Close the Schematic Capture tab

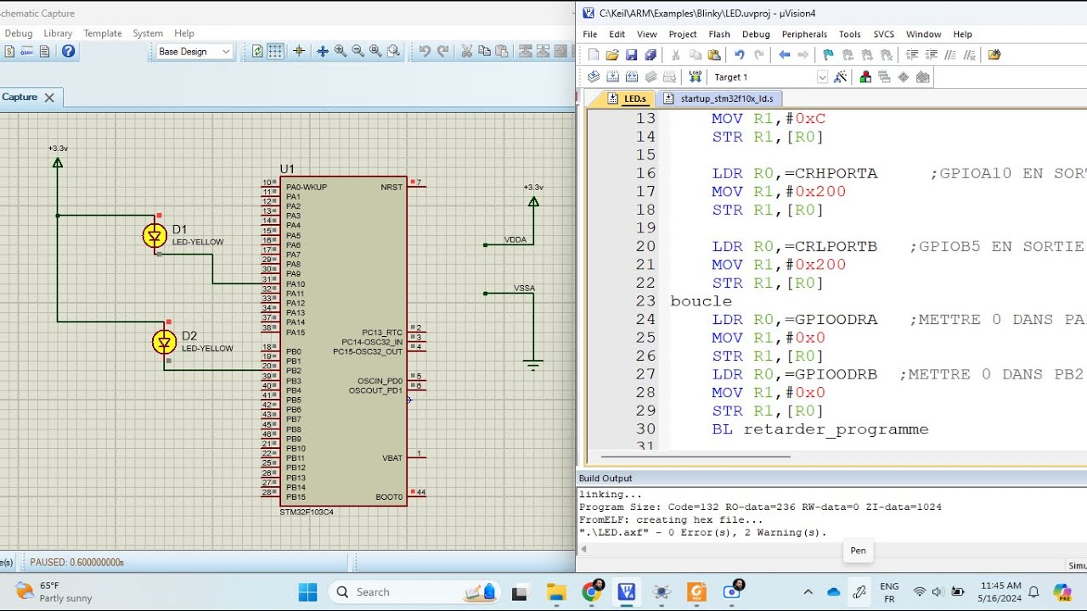tap(49, 98)
